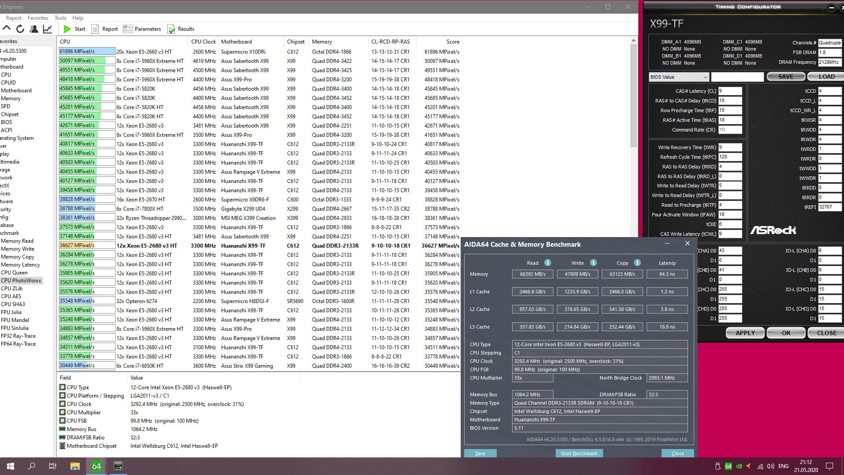Click the refresh arrow toolbar icon
The height and width of the screenshot is (475, 844).
20,29
